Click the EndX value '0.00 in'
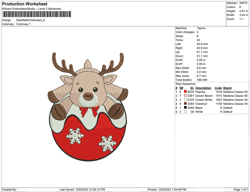Image resolution: width=250 pixels, height=192 pixels. (x=201, y=60)
